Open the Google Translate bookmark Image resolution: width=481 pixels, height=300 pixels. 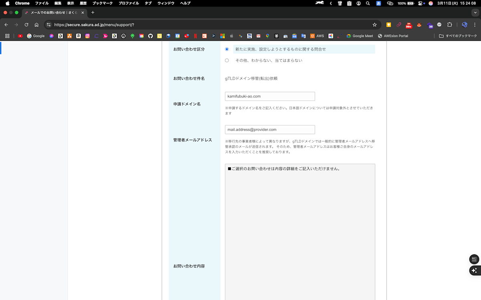coord(303,36)
